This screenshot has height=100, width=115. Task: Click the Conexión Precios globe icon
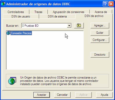8,33
